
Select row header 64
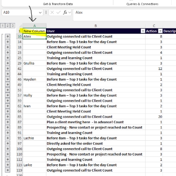coord(20,111)
